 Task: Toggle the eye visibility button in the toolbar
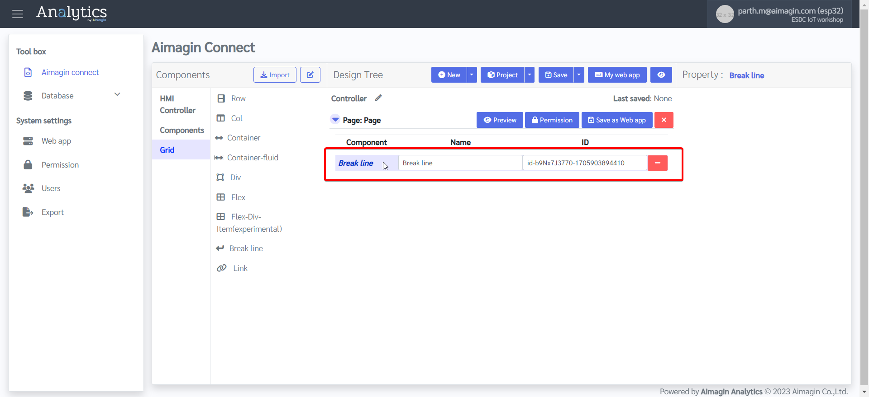(x=661, y=75)
